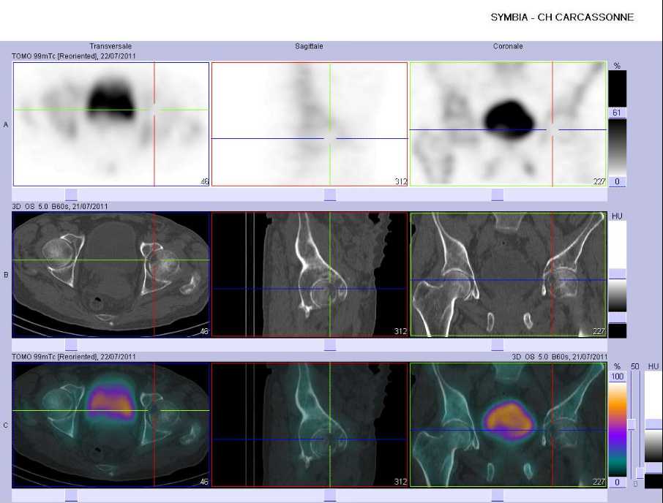Click slice slider handle under CT coronal view
This screenshot has width=663, height=503.
[x=498, y=345]
